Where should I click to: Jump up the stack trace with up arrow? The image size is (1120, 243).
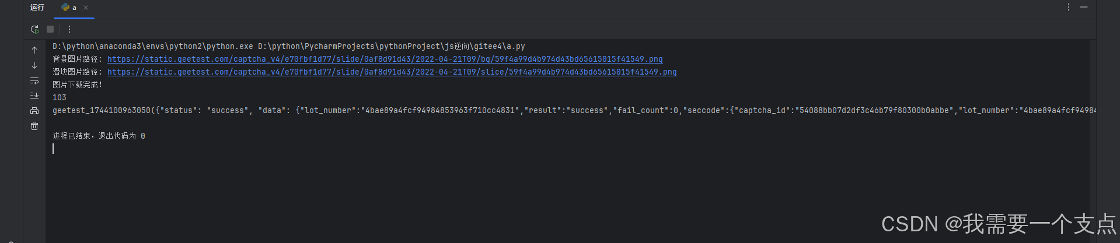pyautogui.click(x=34, y=50)
